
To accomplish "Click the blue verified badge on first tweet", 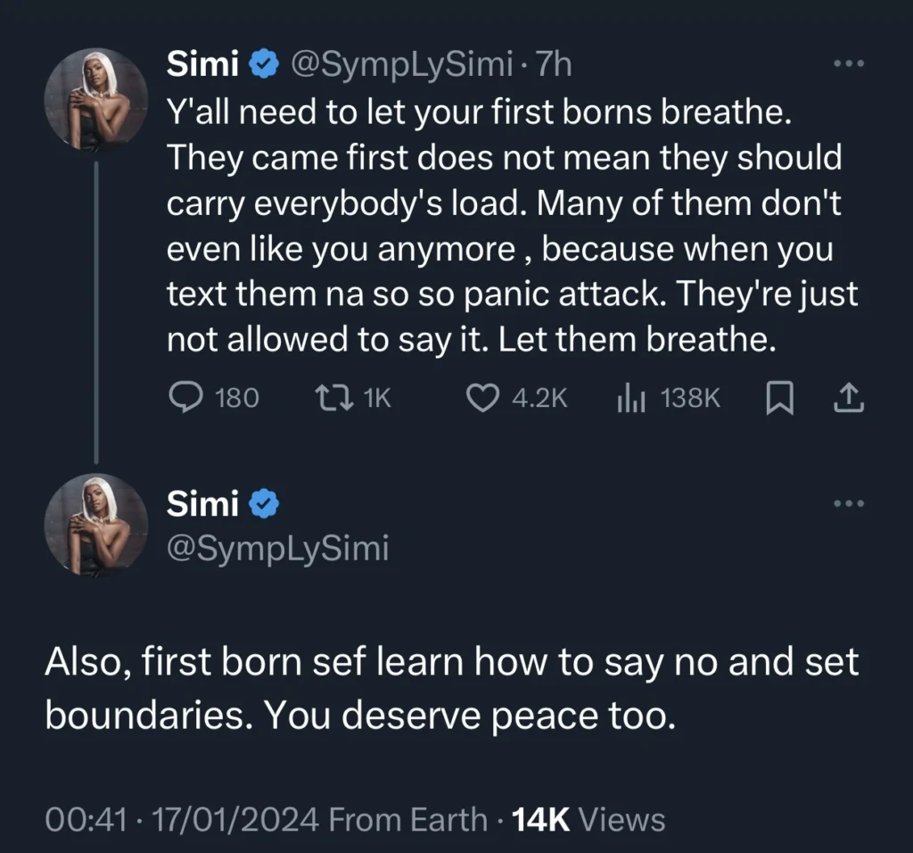I will tap(262, 64).
